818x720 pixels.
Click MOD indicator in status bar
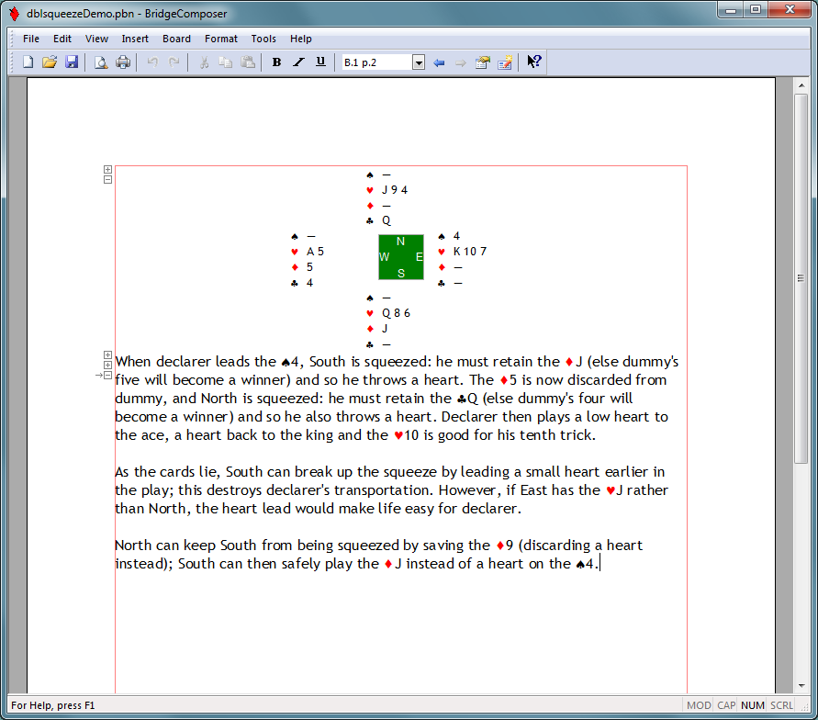coord(699,705)
